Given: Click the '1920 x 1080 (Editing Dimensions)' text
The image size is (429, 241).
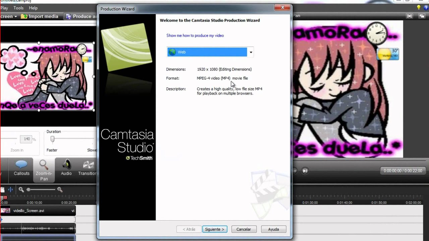Looking at the screenshot, I should pos(224,69).
